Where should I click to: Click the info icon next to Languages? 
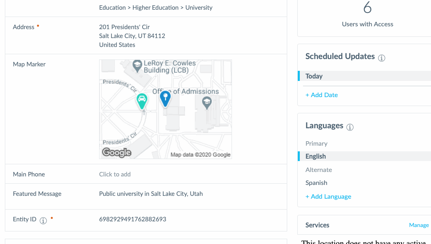click(350, 127)
